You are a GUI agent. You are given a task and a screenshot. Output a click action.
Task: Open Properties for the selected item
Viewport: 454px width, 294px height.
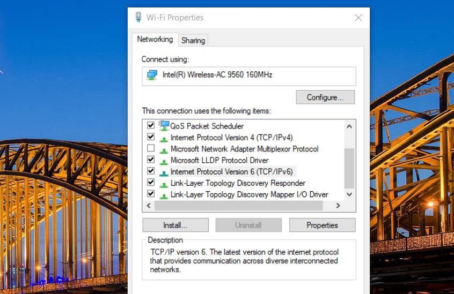(x=323, y=225)
